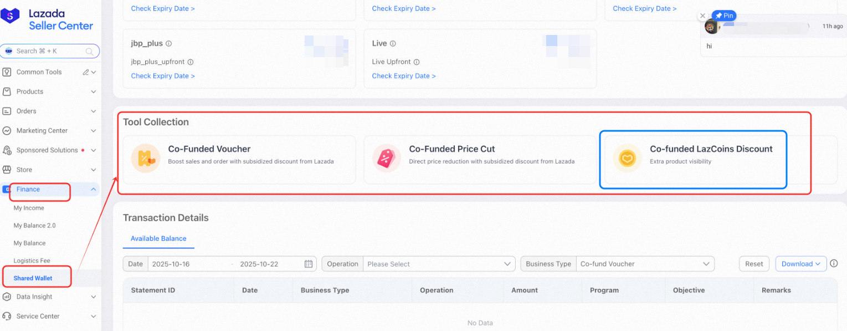This screenshot has width=847, height=331.
Task: Click the info icon next to jbp_plus_upfront
Action: [x=192, y=62]
